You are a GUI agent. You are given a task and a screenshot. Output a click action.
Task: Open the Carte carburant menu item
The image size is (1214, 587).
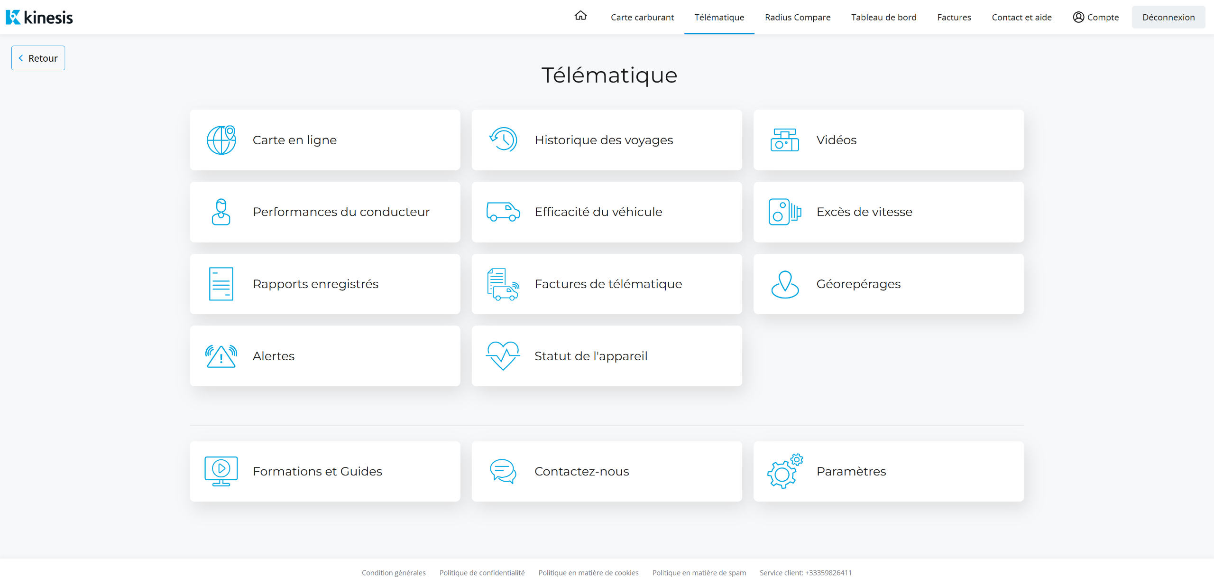coord(642,17)
